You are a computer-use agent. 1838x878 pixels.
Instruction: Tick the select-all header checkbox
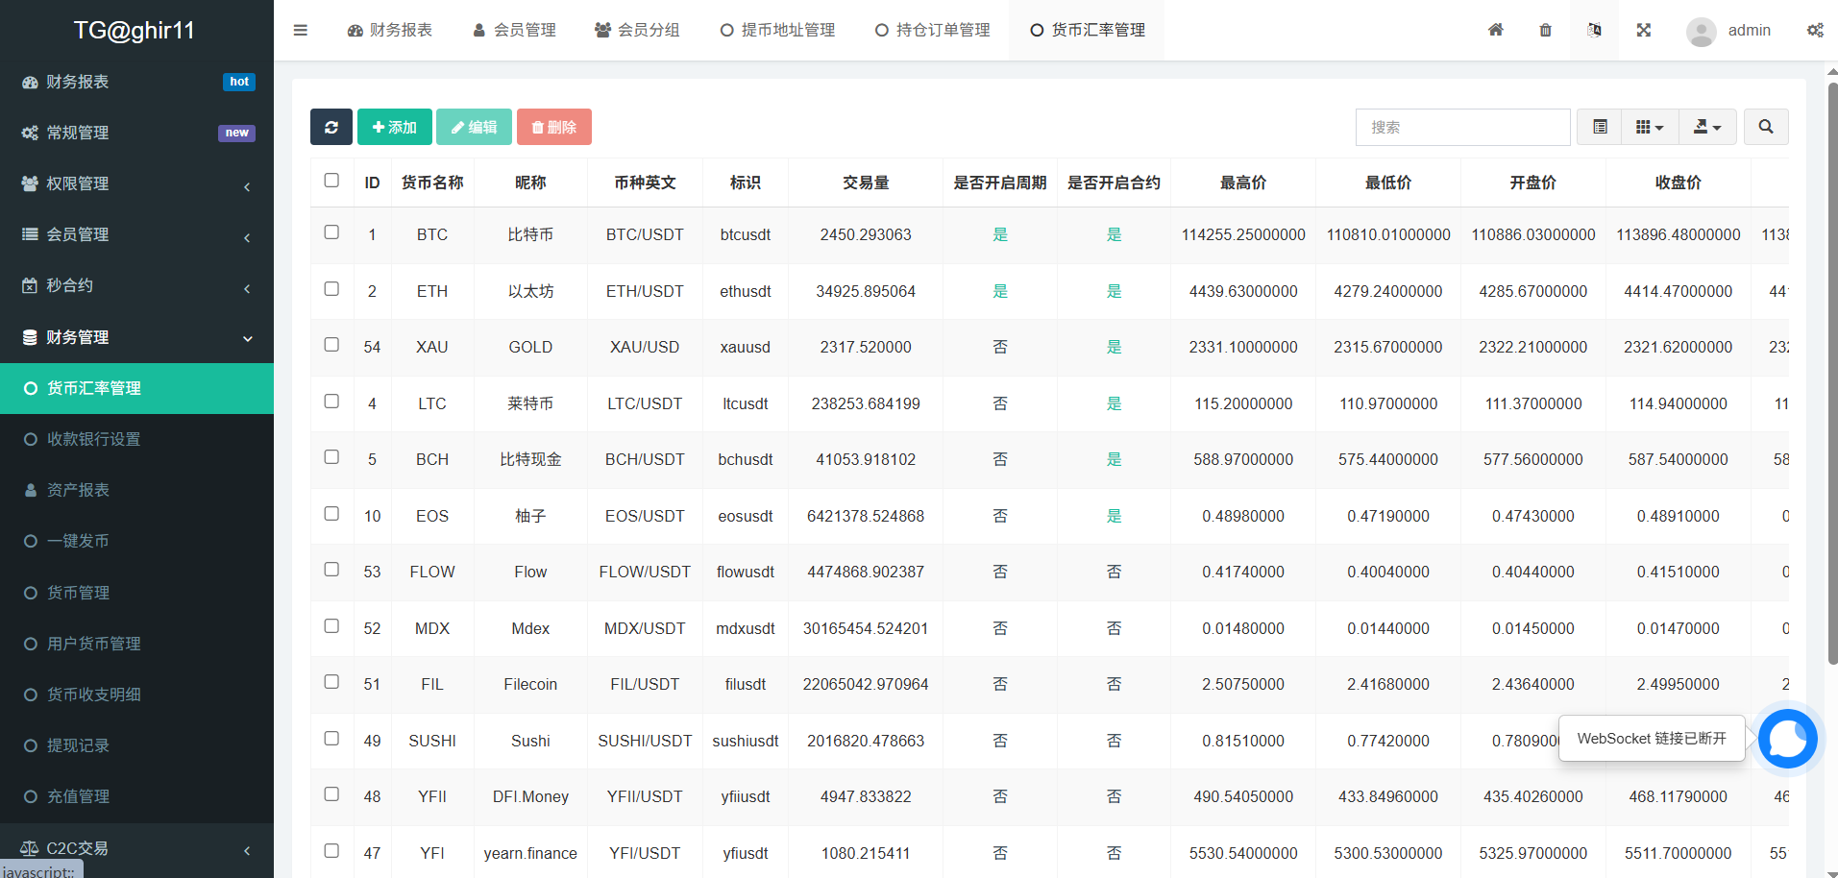coord(331,181)
